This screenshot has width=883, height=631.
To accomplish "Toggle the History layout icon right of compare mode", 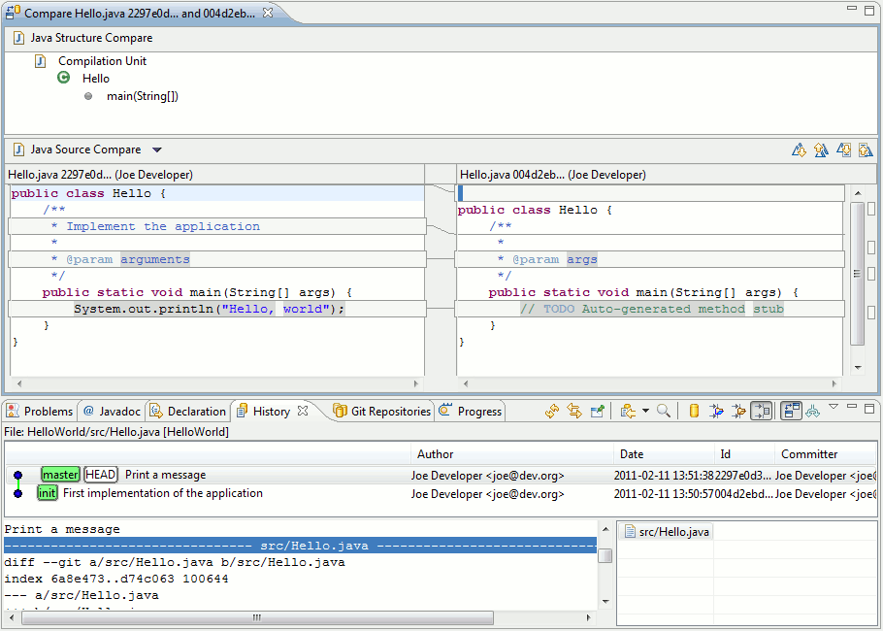I will click(x=791, y=412).
